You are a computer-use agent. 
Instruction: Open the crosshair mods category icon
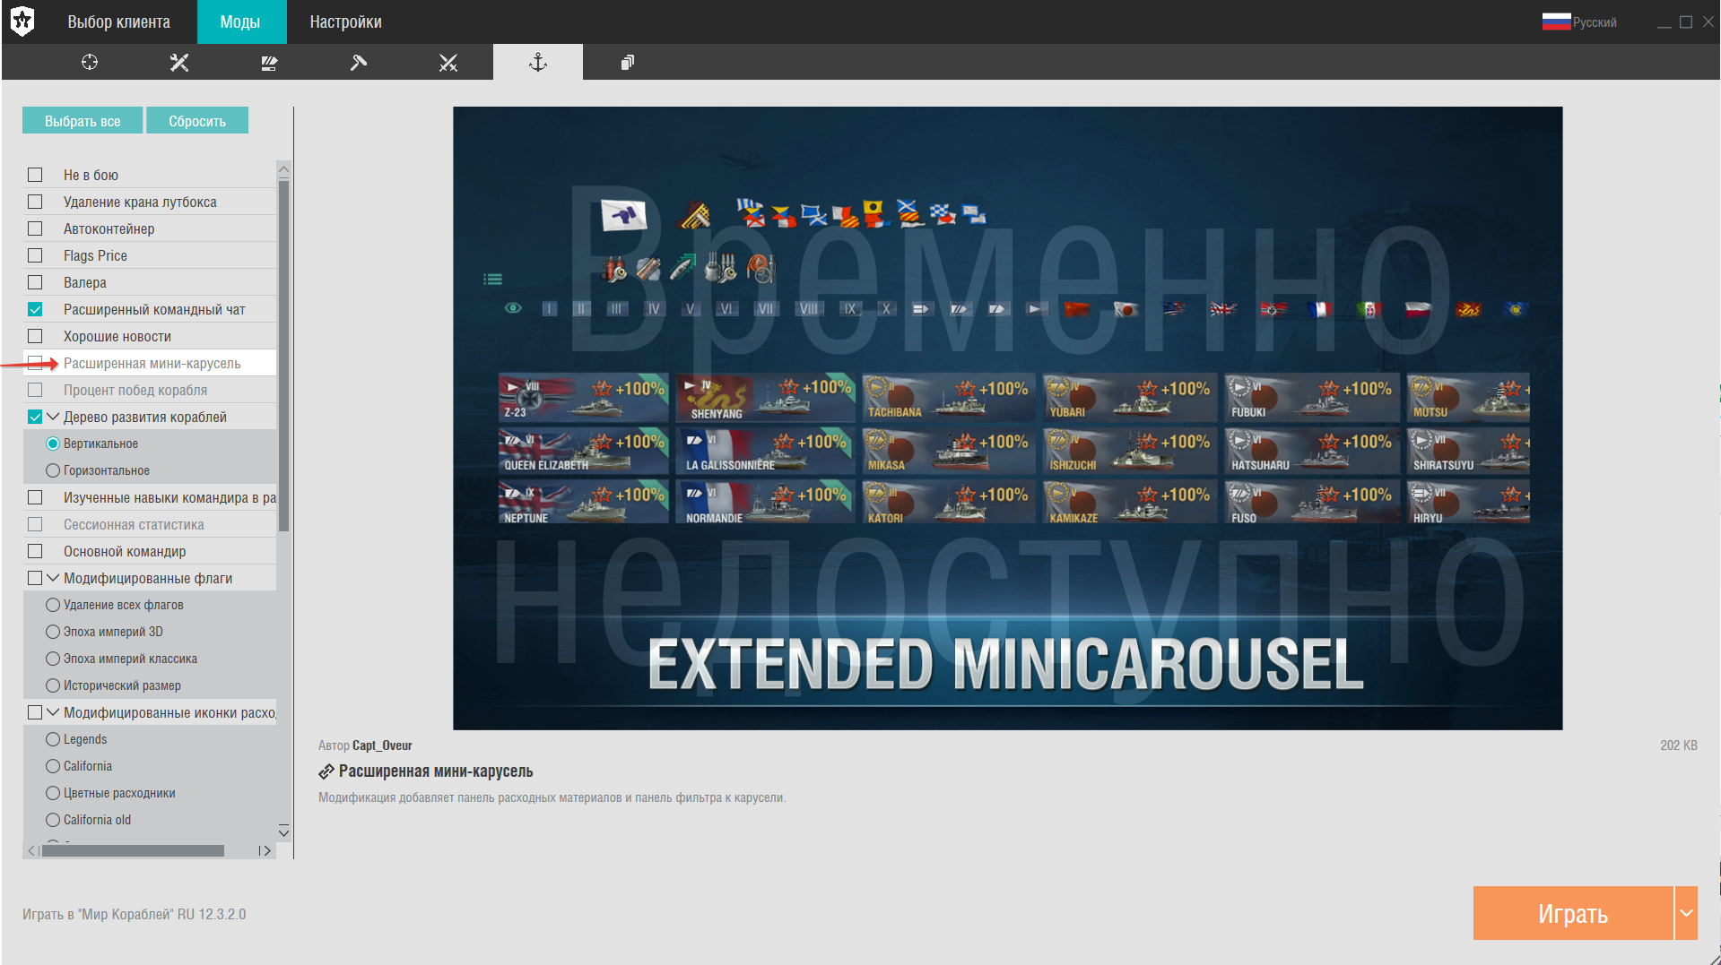[x=90, y=62]
